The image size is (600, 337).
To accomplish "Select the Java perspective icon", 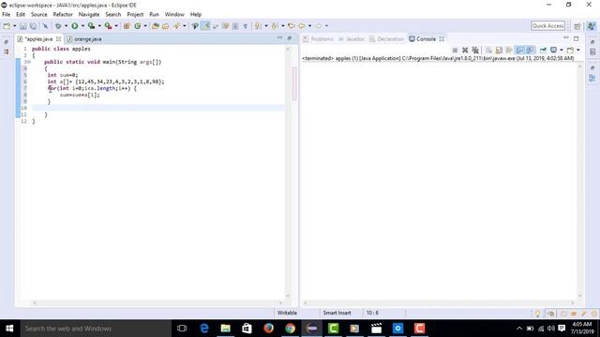I will [x=592, y=26].
